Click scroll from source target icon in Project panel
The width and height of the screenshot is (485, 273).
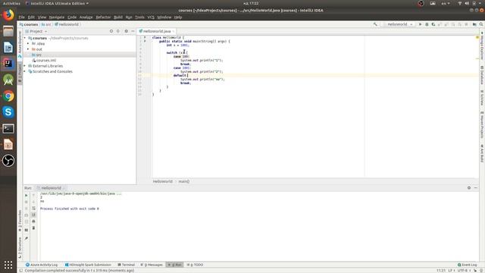click(111, 31)
